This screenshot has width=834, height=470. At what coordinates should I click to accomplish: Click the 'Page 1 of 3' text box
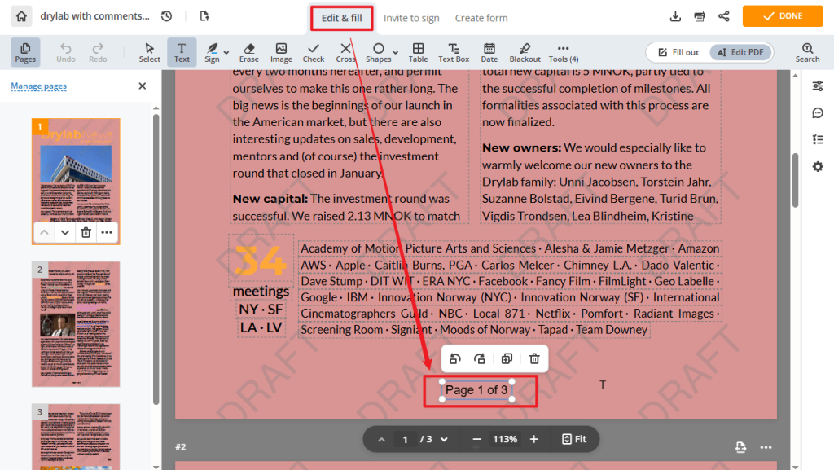[x=476, y=389]
